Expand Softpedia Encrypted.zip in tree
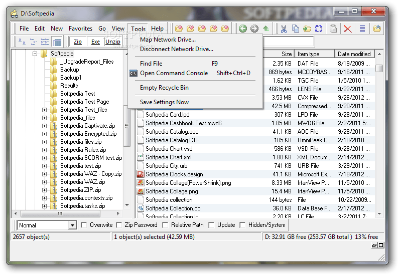The image size is (399, 275). click(44, 134)
